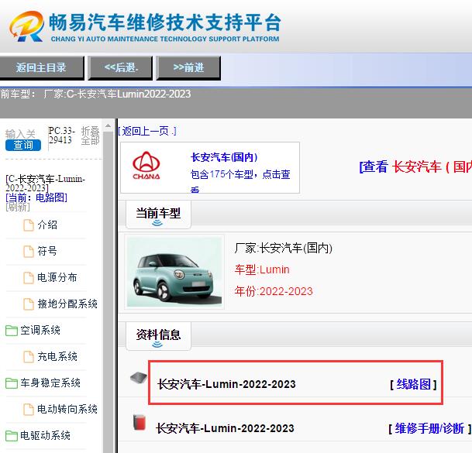Click the 厂家:长安汽车(国内) text
Viewport: 472px width, 453px height.
coord(283,248)
